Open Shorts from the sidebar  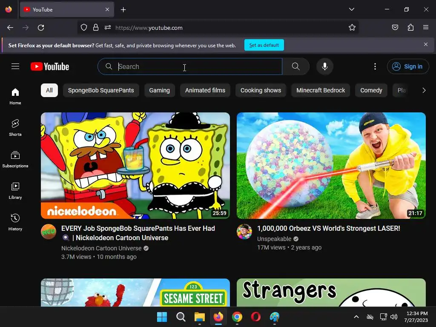(x=15, y=128)
